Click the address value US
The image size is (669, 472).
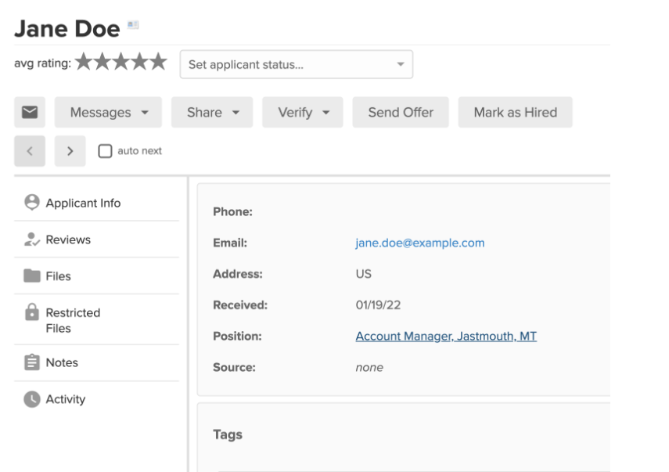click(x=364, y=274)
